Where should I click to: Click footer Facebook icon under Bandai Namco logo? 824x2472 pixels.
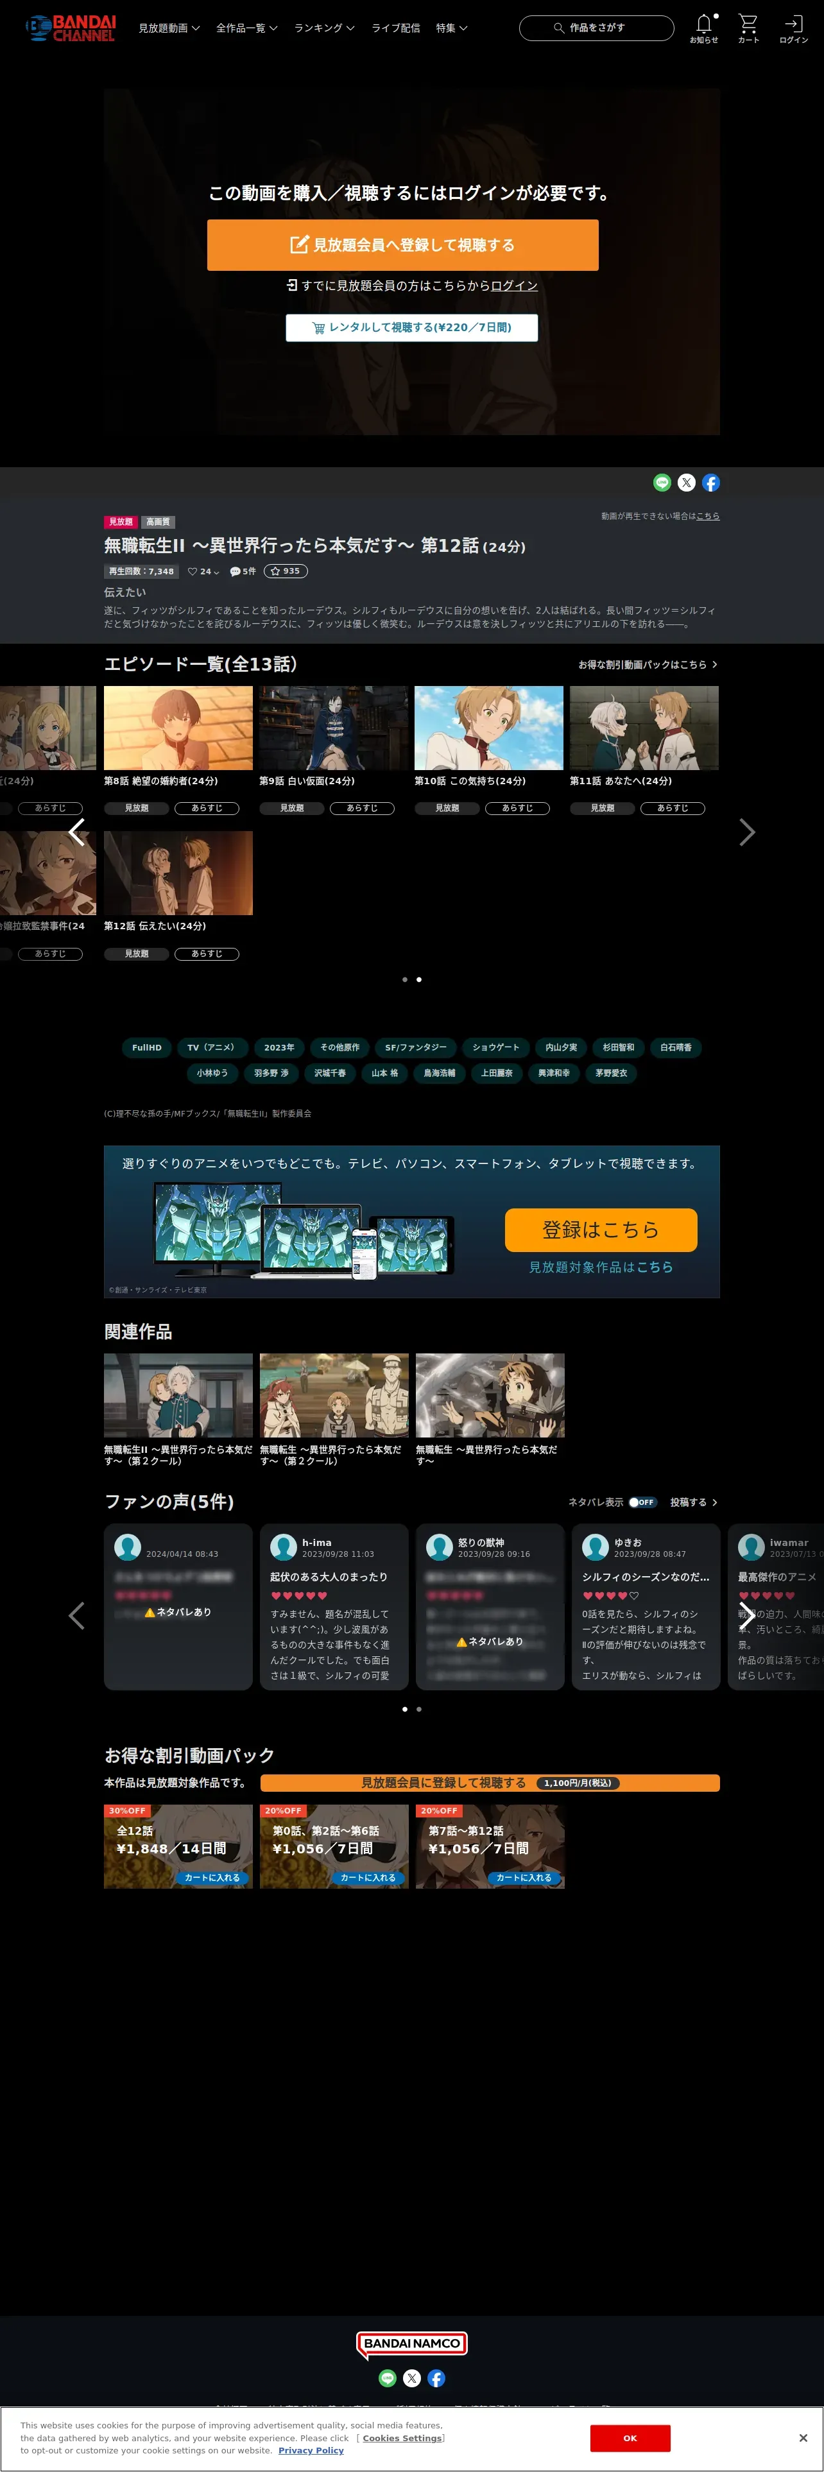[436, 2378]
